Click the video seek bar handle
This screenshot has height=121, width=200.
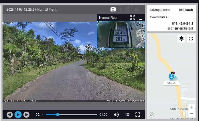tap(58, 115)
